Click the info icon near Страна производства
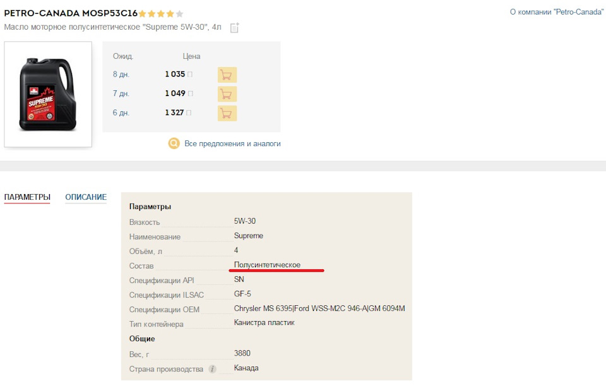This screenshot has width=606, height=388. coord(212,369)
